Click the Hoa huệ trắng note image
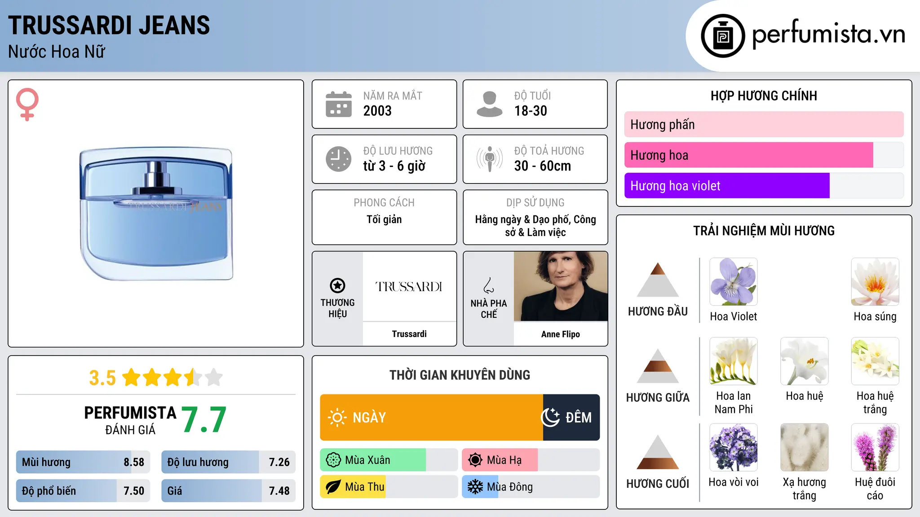Screen dimensions: 920x517 (875, 361)
